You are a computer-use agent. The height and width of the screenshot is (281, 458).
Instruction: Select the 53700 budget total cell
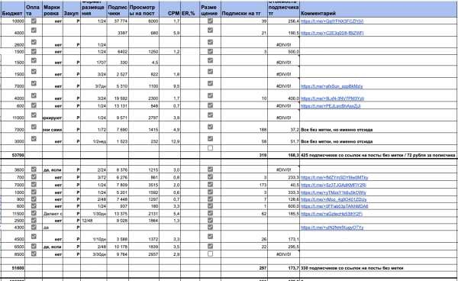pyautogui.click(x=12, y=155)
